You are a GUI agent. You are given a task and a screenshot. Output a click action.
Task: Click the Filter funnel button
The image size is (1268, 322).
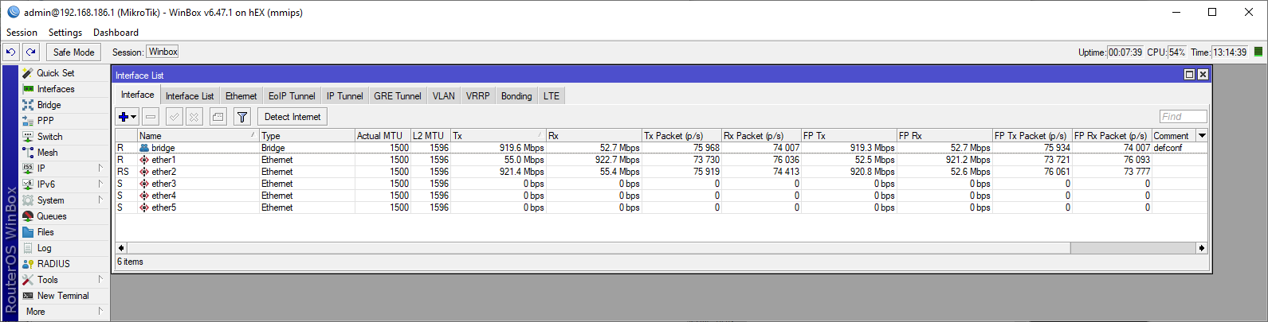[x=242, y=117]
